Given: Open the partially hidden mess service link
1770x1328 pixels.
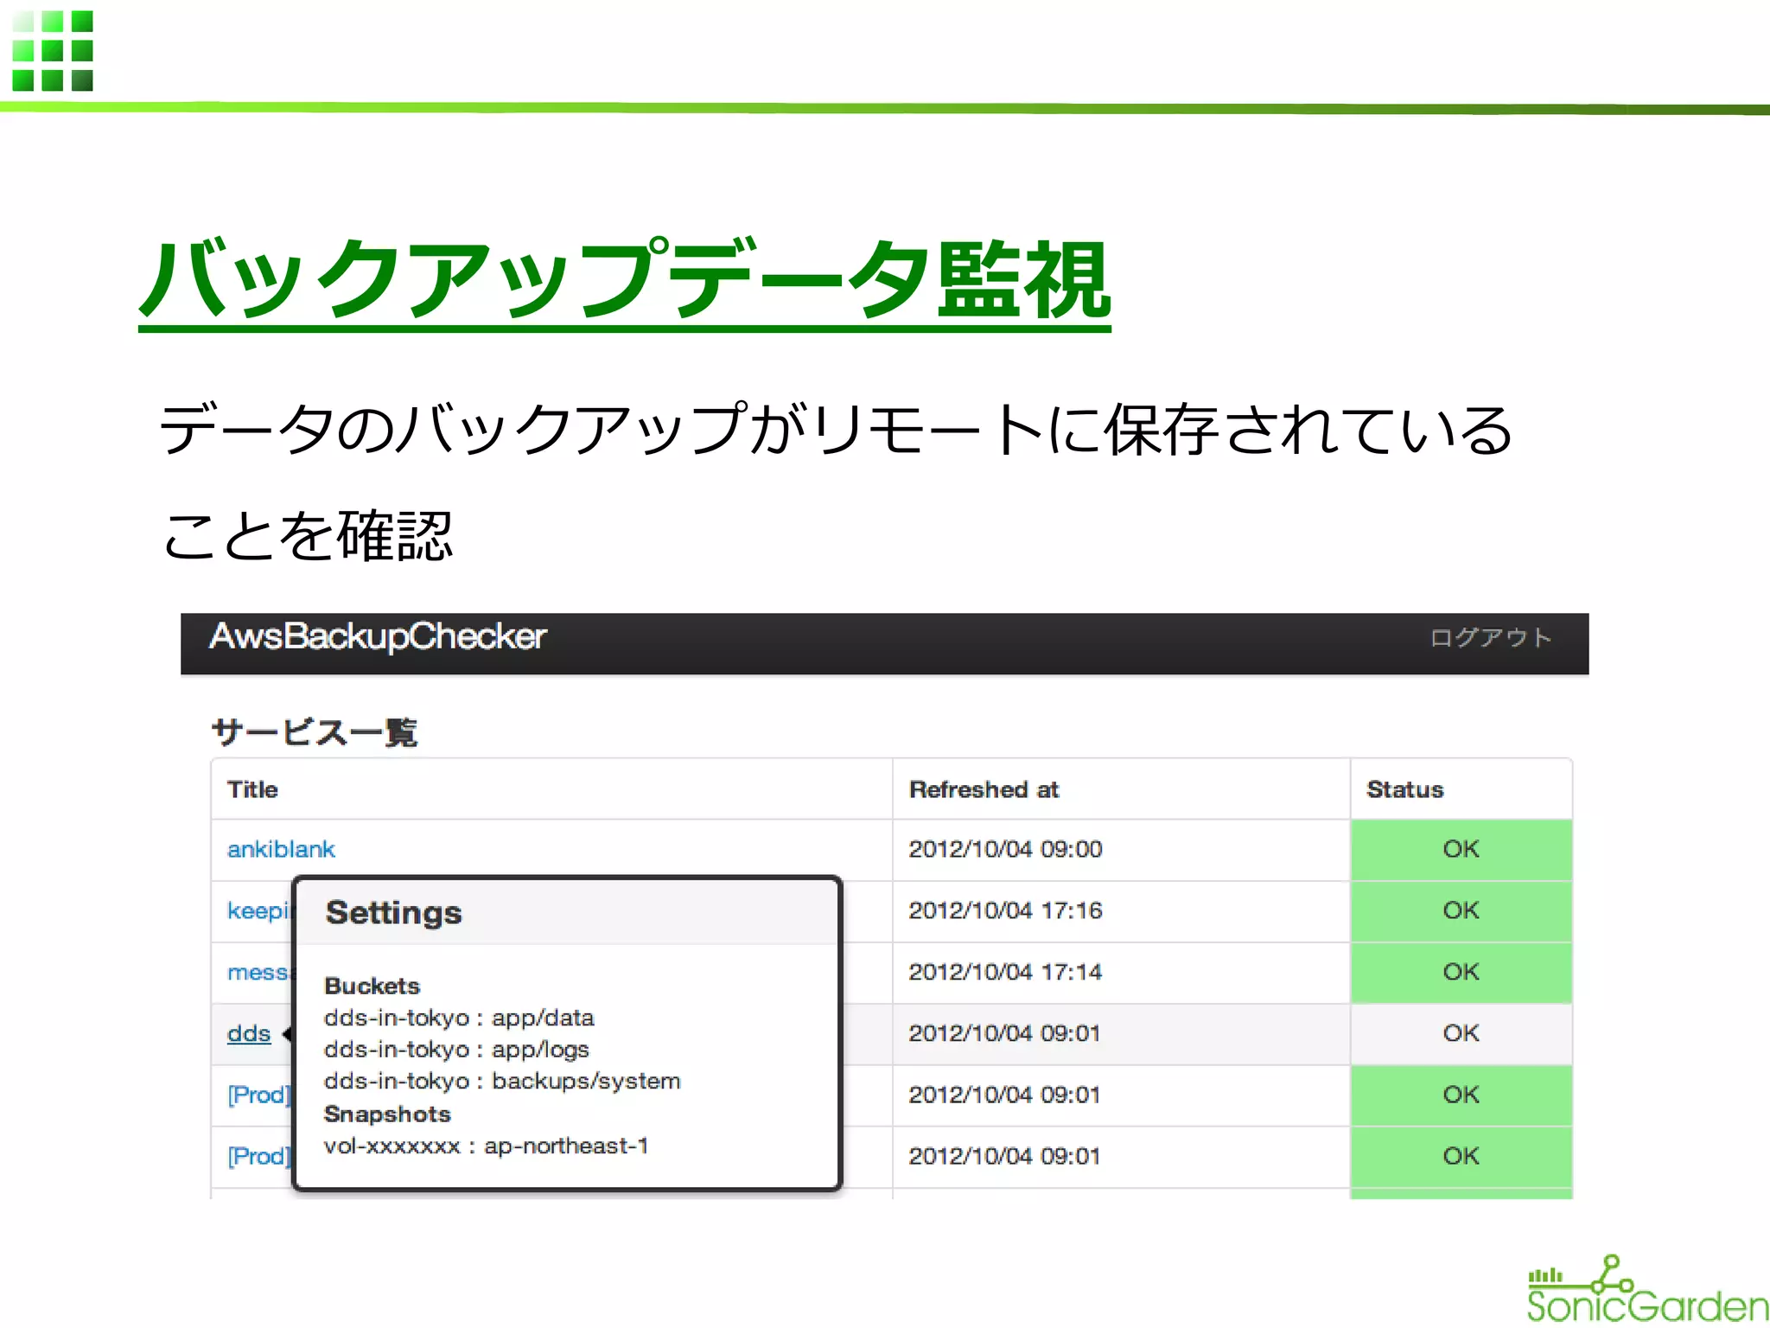Looking at the screenshot, I should [x=260, y=973].
